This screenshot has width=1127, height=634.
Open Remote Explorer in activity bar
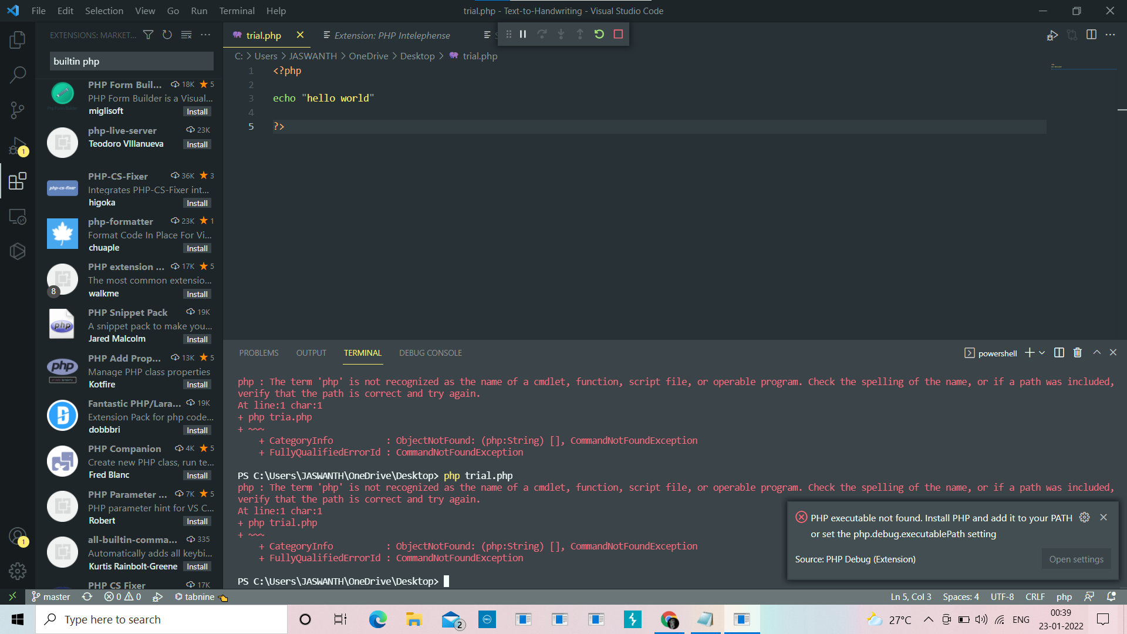coord(18,217)
